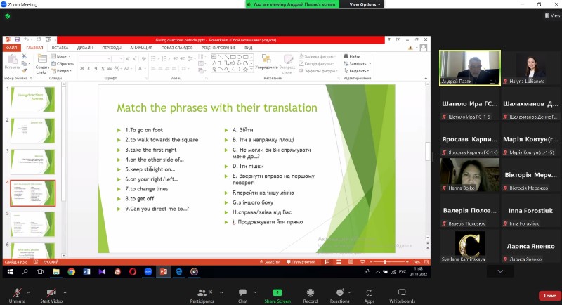Expand the arrow next to Participants
562x305 pixels.
(x=221, y=292)
